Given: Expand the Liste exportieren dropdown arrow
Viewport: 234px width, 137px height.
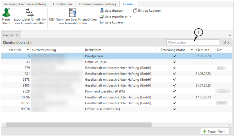Looking at the screenshot, I should coord(131,17).
